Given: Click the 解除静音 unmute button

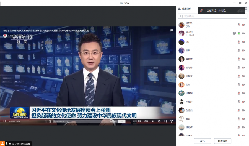Looking at the screenshot, I should coord(222,141).
